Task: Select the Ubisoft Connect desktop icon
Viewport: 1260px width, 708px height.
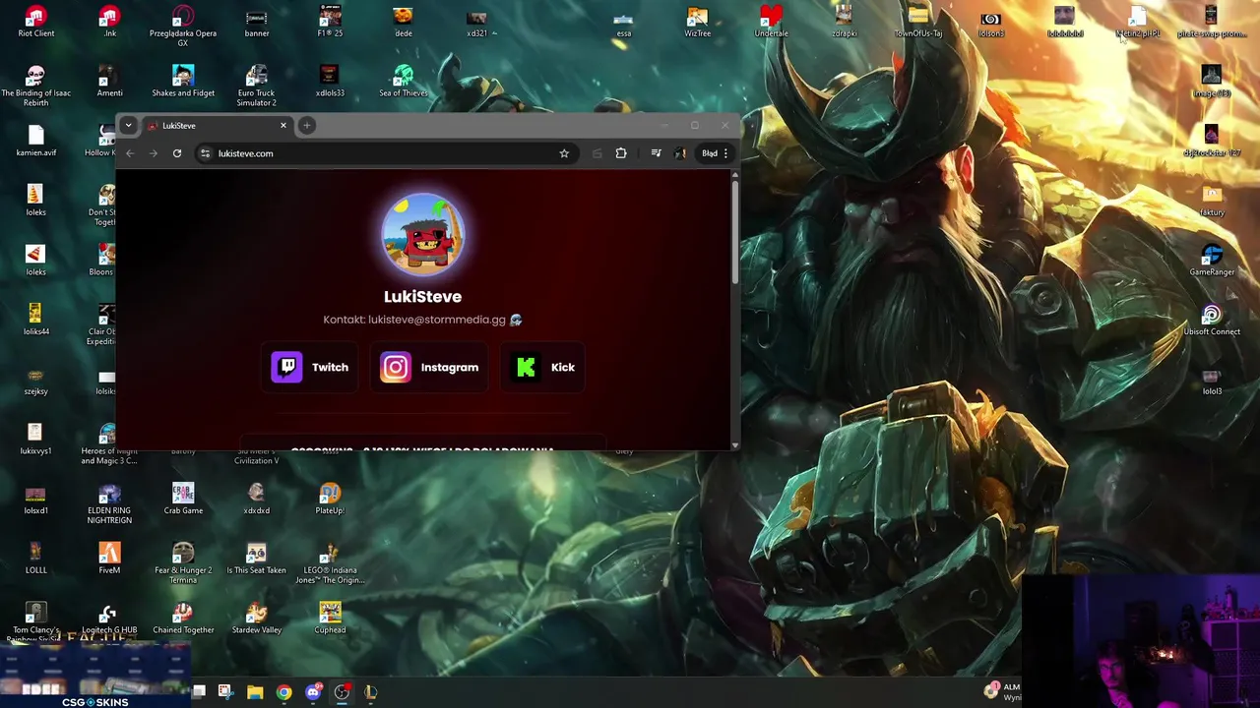Action: click(x=1212, y=321)
